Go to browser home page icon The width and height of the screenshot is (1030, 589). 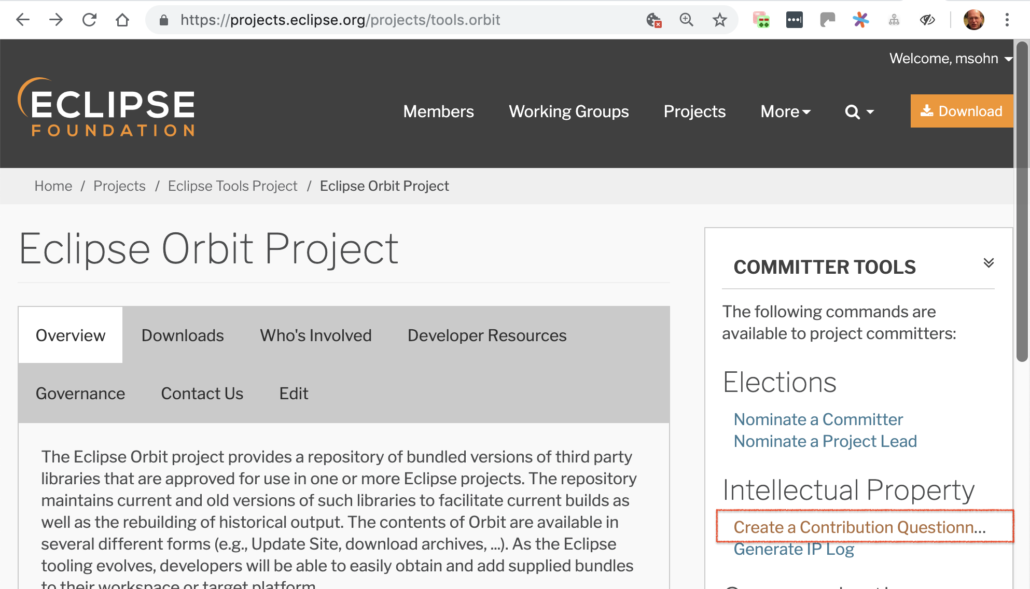coord(122,20)
